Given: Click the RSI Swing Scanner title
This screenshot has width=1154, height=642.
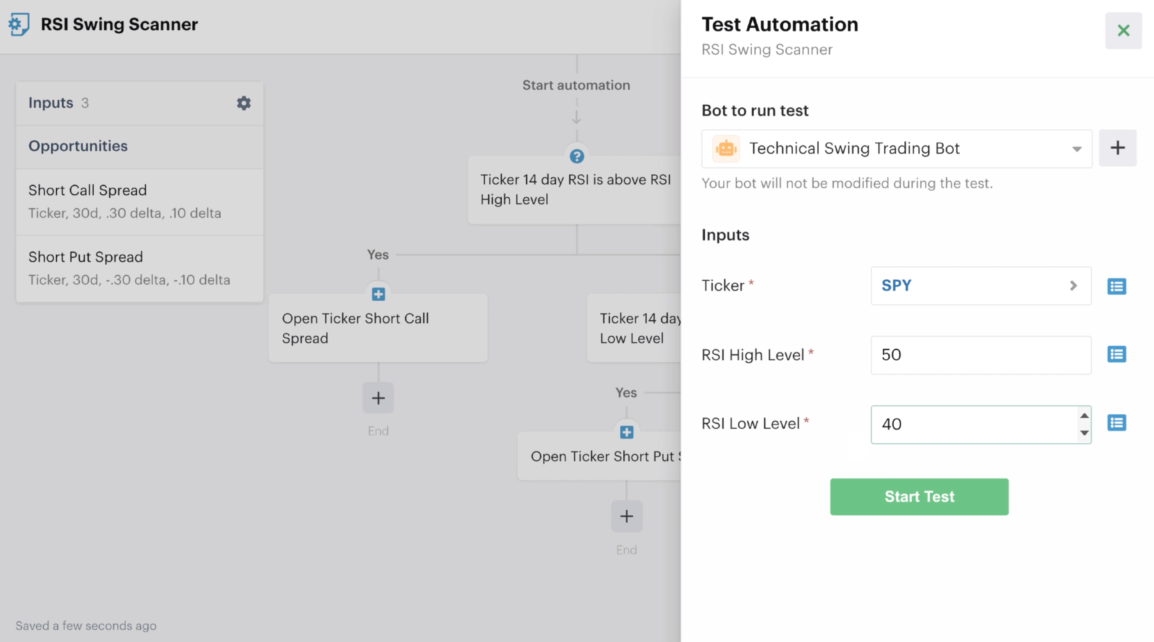Looking at the screenshot, I should pos(119,24).
